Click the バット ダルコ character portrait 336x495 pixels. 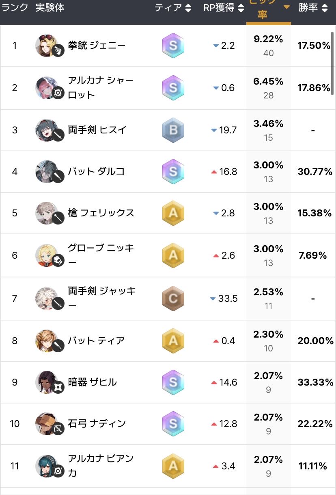coord(47,171)
